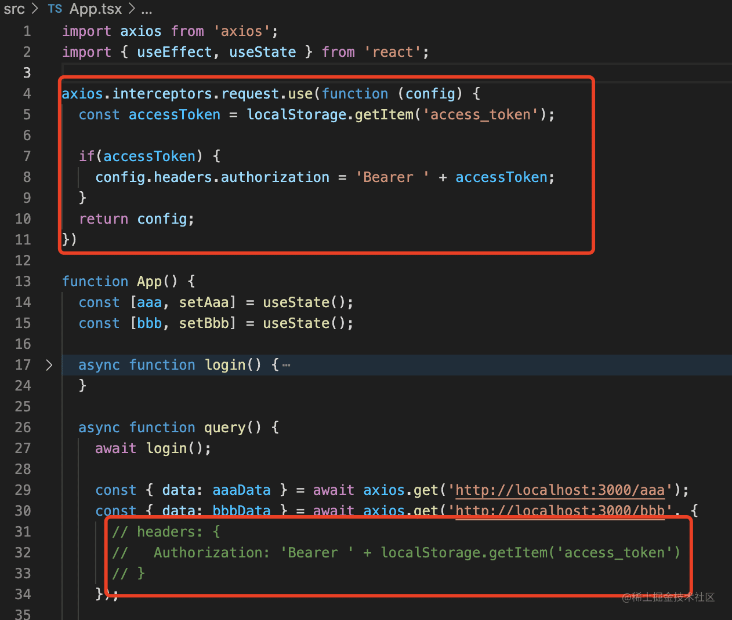Click setAaa in the useState line

204,302
